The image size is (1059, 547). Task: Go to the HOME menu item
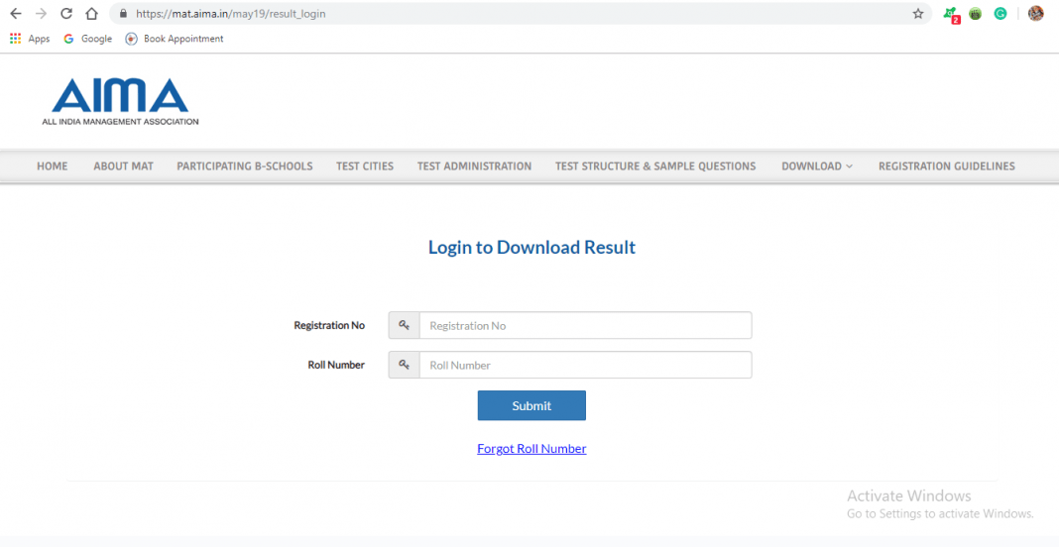(52, 166)
